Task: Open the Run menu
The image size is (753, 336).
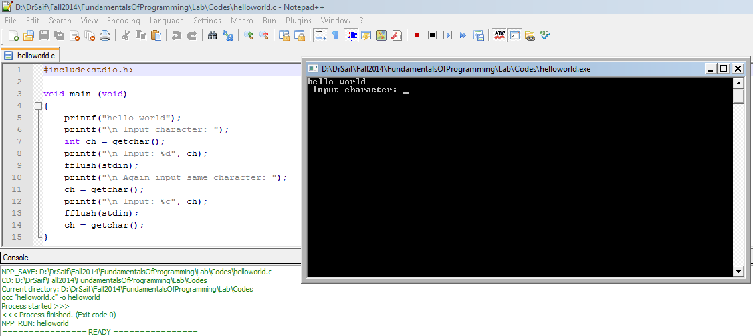Action: tap(269, 21)
